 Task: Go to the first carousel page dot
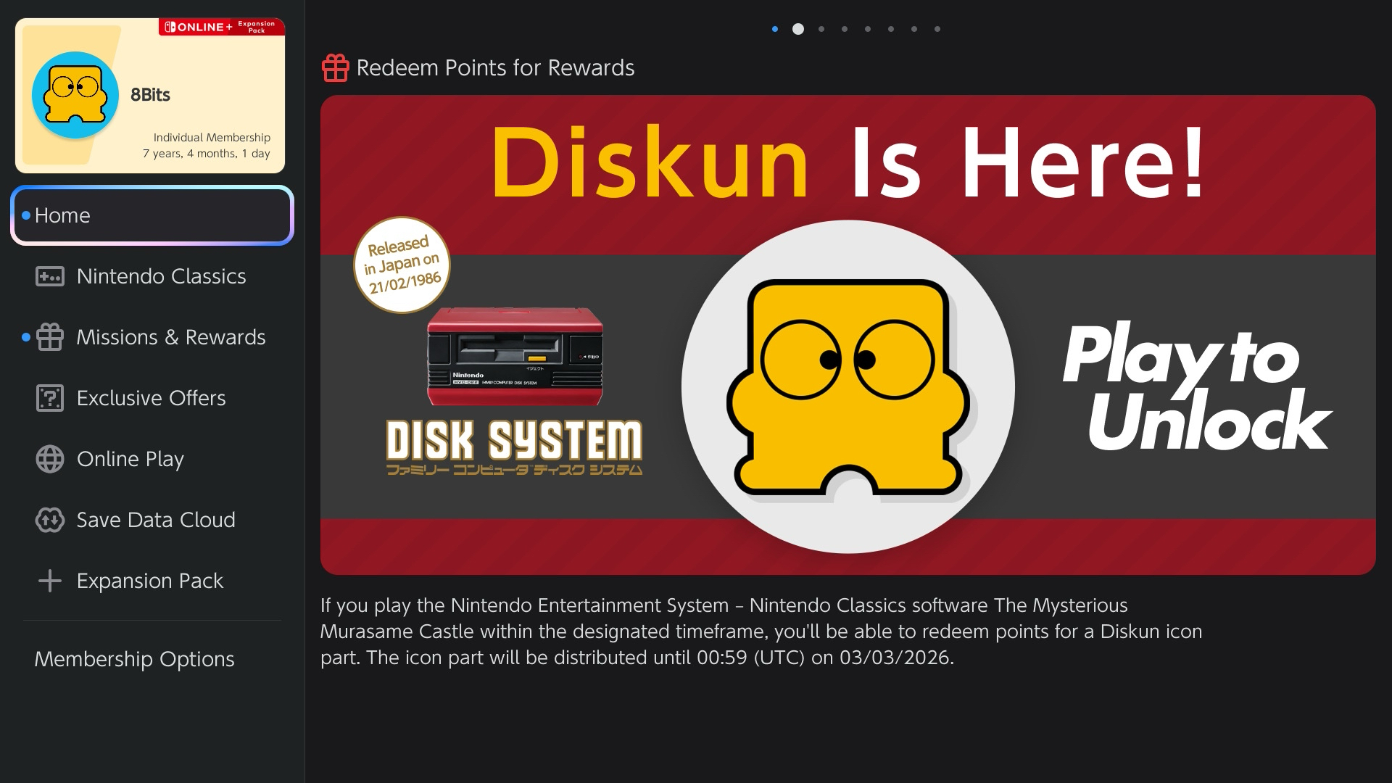(775, 29)
